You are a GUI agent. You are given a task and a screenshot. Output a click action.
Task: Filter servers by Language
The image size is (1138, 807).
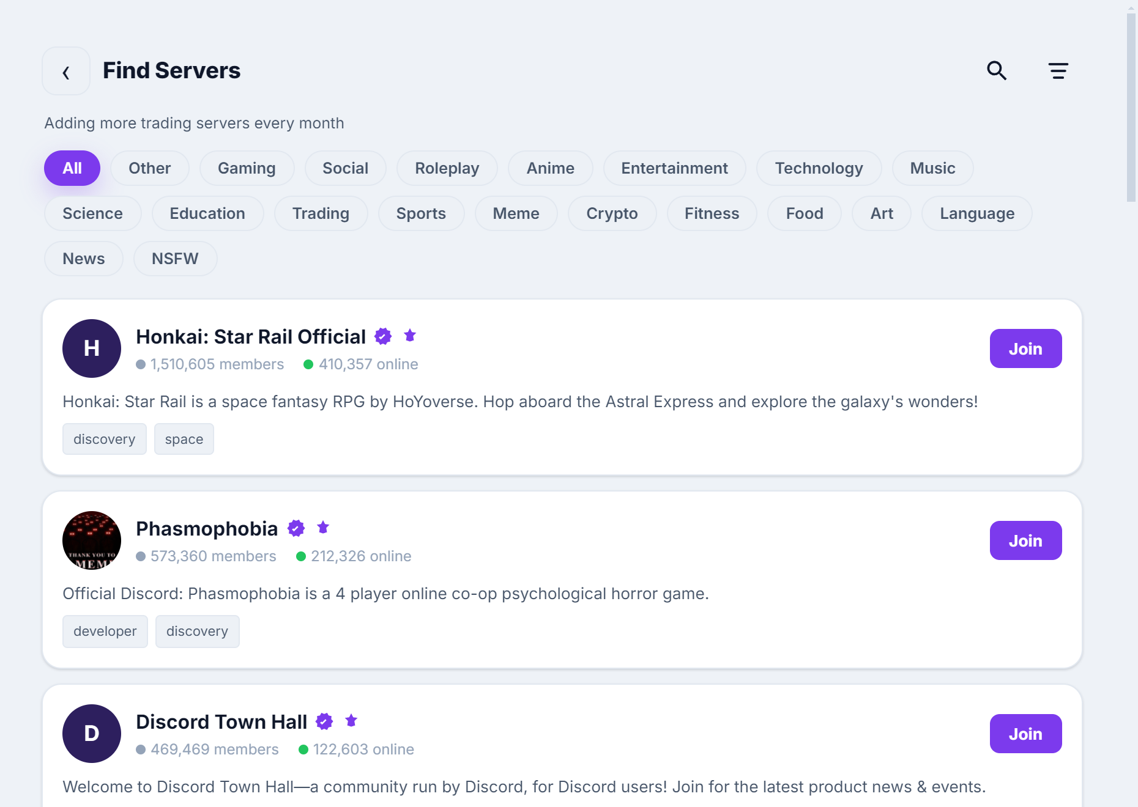pyautogui.click(x=977, y=213)
